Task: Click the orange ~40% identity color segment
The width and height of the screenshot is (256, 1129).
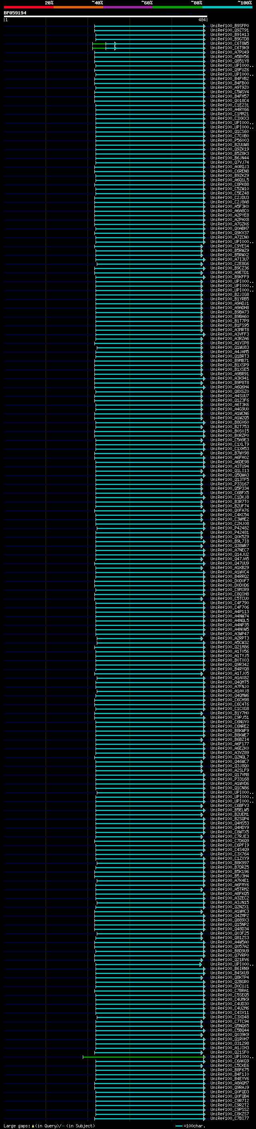Action: pos(78,7)
